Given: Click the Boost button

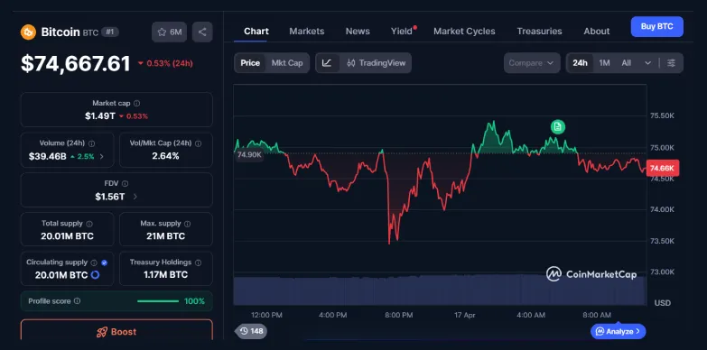Looking at the screenshot, I should [116, 331].
